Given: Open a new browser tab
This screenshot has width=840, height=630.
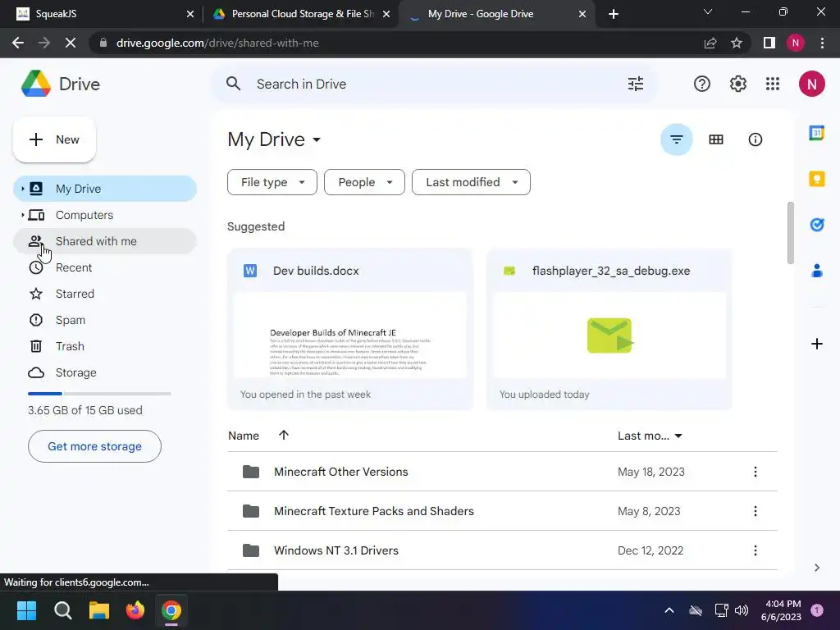Looking at the screenshot, I should tap(614, 14).
